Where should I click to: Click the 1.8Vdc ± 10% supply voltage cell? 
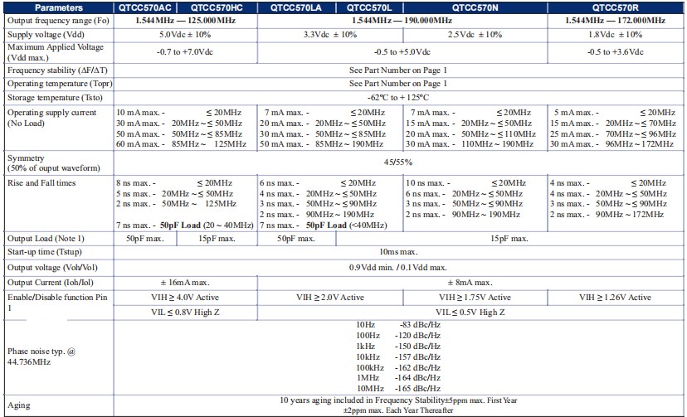click(x=616, y=34)
